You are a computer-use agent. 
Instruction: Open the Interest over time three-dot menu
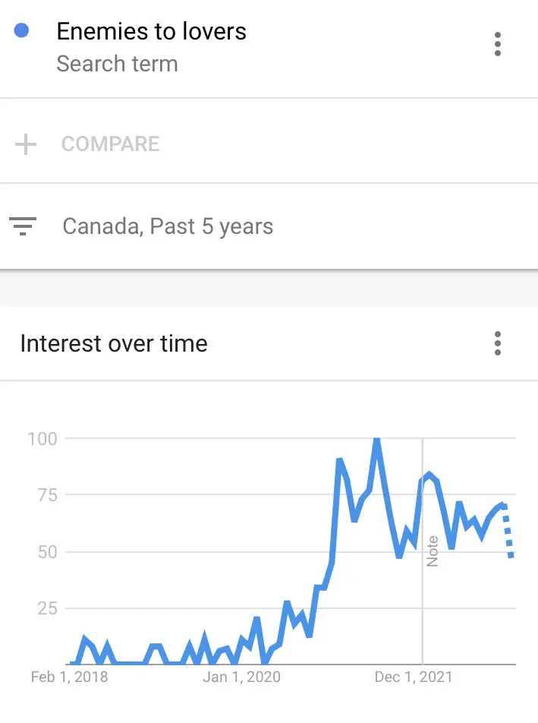[498, 343]
